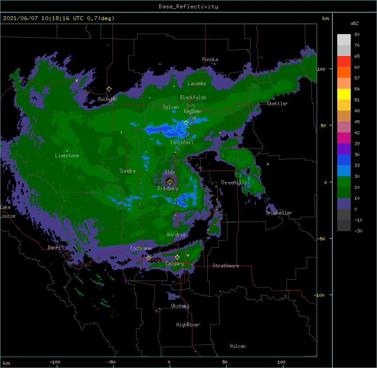The image size is (377, 368).
Task: Select the blue 36 dBZ legend swatch
Action: tap(344, 160)
